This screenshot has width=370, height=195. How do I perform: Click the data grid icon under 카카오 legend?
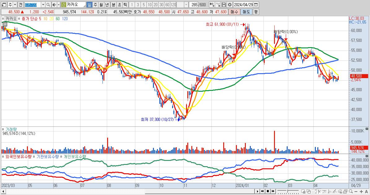tap(4, 24)
